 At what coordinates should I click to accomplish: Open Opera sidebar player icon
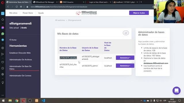3,48
